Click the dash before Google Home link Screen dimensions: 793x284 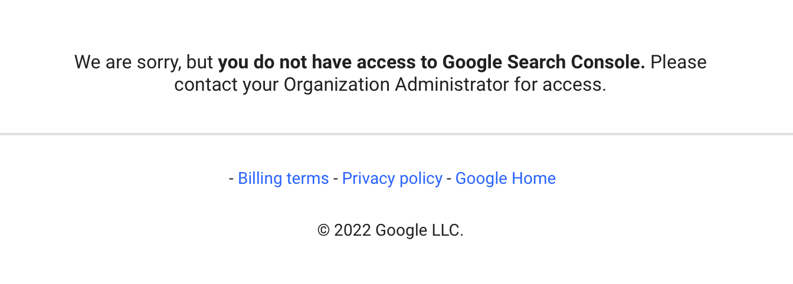coord(449,179)
